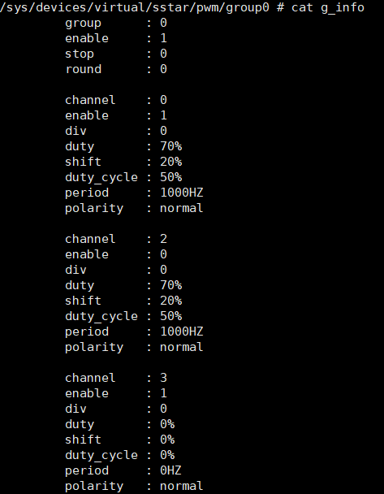Click channel 2 period 1000HZ value

[x=182, y=331]
